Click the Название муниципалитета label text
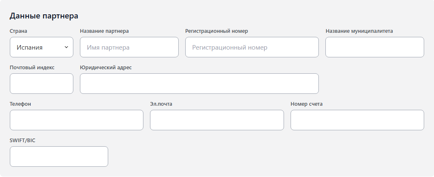Screen dimensions: 434x177 click(x=359, y=31)
